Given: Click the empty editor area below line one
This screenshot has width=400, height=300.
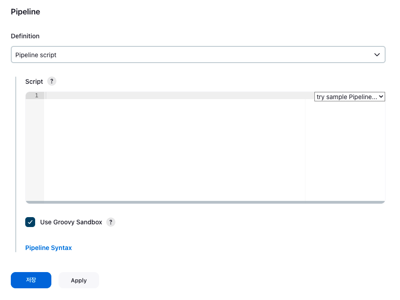Looking at the screenshot, I should [x=174, y=150].
